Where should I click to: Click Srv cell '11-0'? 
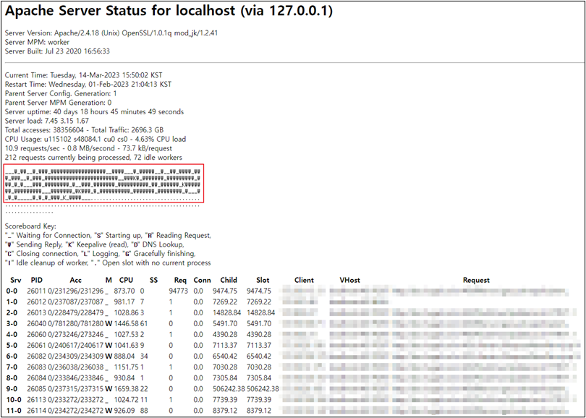[x=14, y=411]
